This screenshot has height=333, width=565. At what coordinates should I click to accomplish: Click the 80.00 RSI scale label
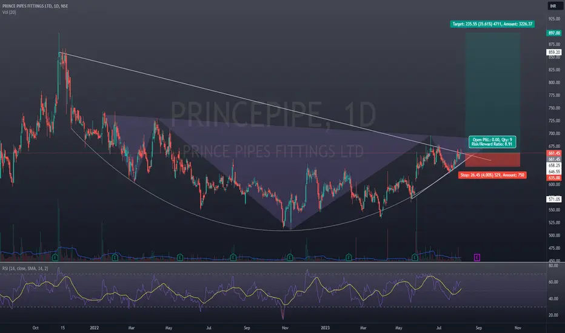(553, 266)
